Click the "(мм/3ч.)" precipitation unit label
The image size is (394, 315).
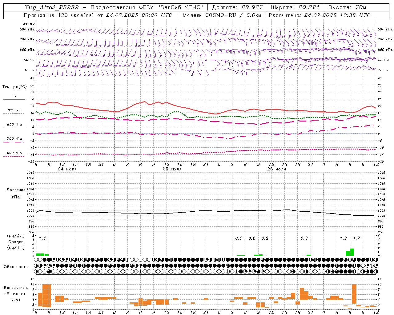click(x=16, y=236)
